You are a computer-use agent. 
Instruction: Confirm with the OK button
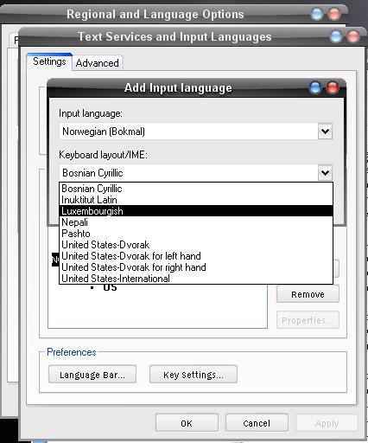click(187, 423)
